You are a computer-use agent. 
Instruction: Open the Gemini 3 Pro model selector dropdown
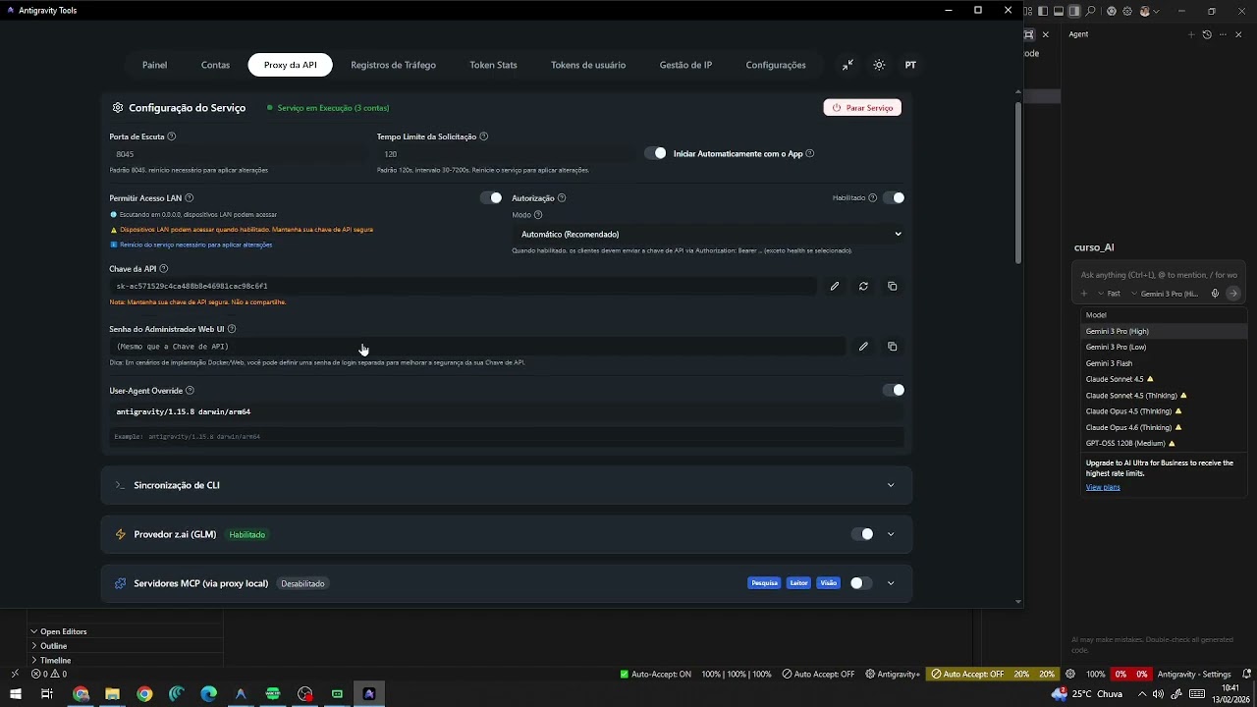pyautogui.click(x=1166, y=294)
